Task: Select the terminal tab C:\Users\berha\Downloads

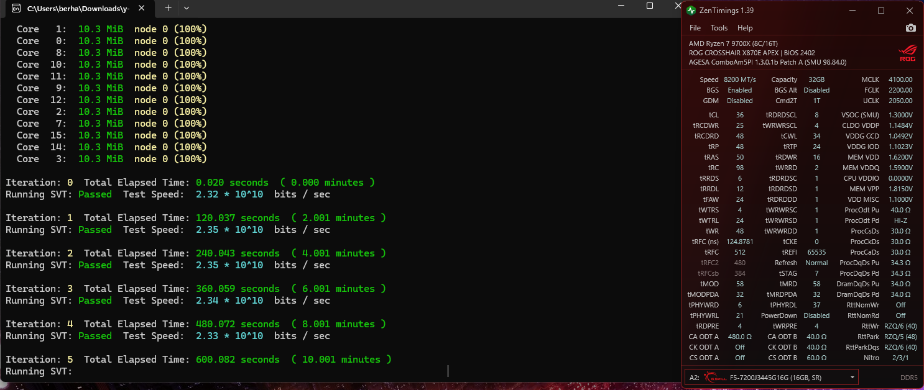Action: click(x=80, y=9)
